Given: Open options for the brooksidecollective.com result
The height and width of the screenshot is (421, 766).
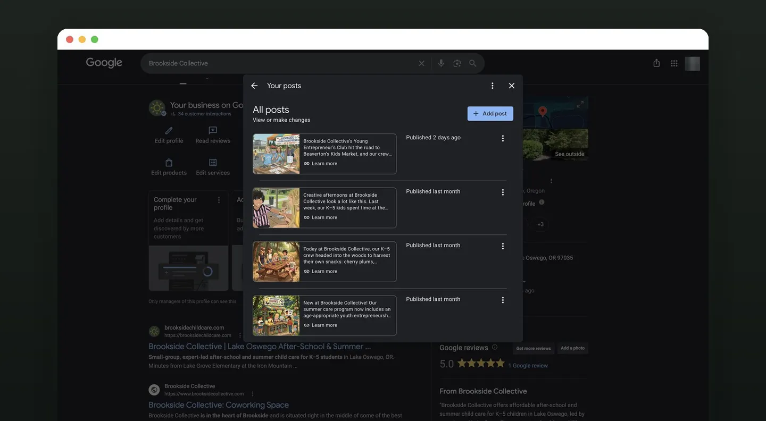Looking at the screenshot, I should point(253,394).
